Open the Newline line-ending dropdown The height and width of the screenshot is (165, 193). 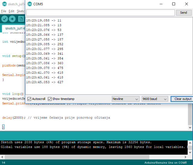pyautogui.click(x=125, y=99)
